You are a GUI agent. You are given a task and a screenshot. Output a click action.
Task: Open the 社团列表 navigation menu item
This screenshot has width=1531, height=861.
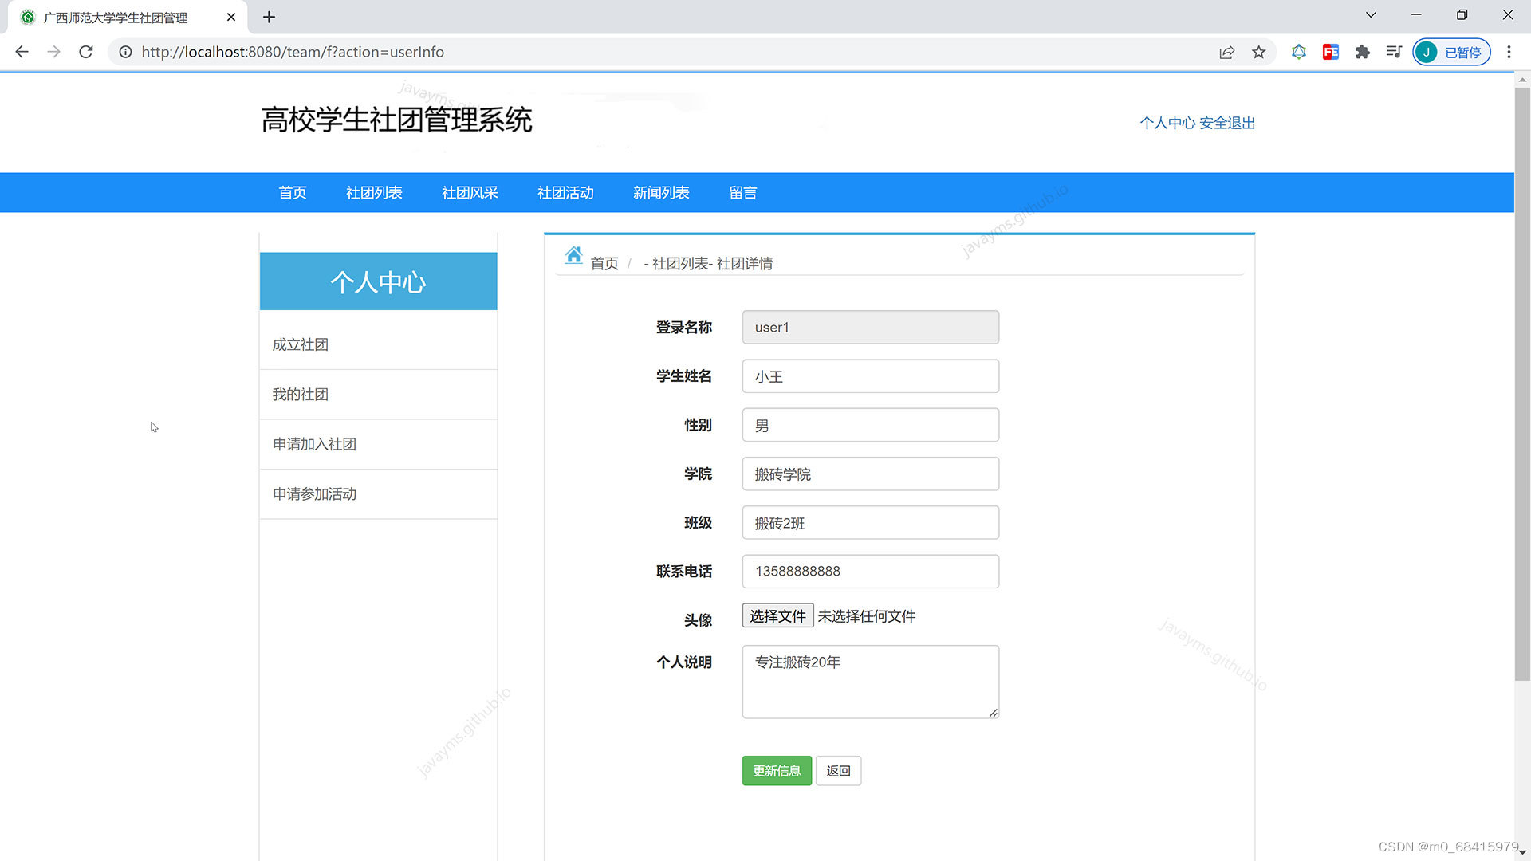point(374,193)
